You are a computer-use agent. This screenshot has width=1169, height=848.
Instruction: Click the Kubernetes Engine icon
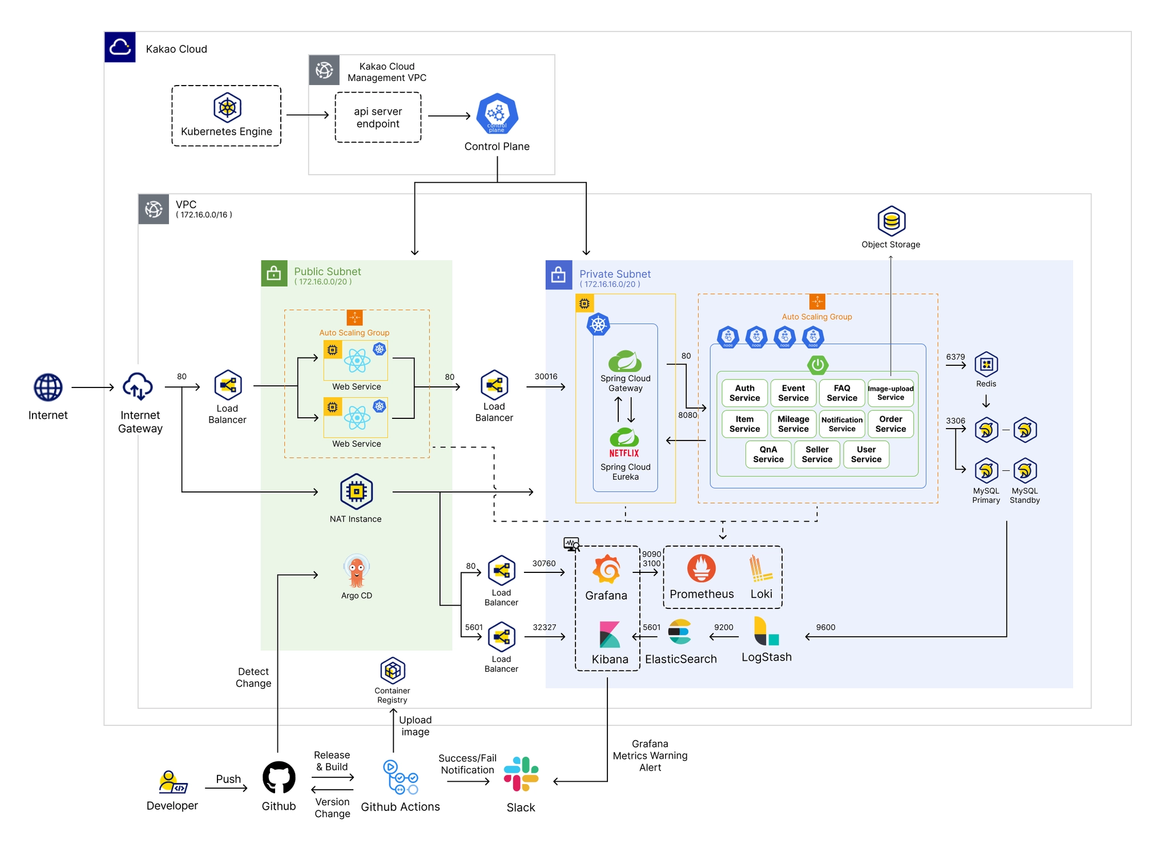pyautogui.click(x=227, y=107)
